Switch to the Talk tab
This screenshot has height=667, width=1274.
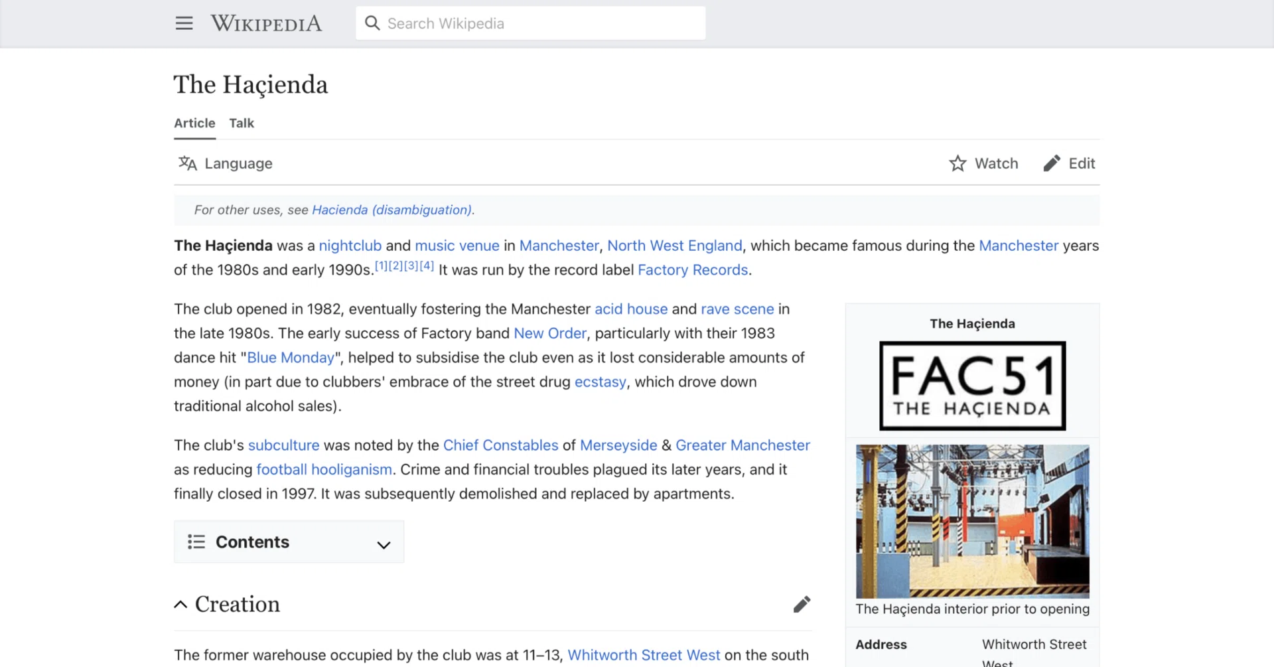pyautogui.click(x=242, y=123)
